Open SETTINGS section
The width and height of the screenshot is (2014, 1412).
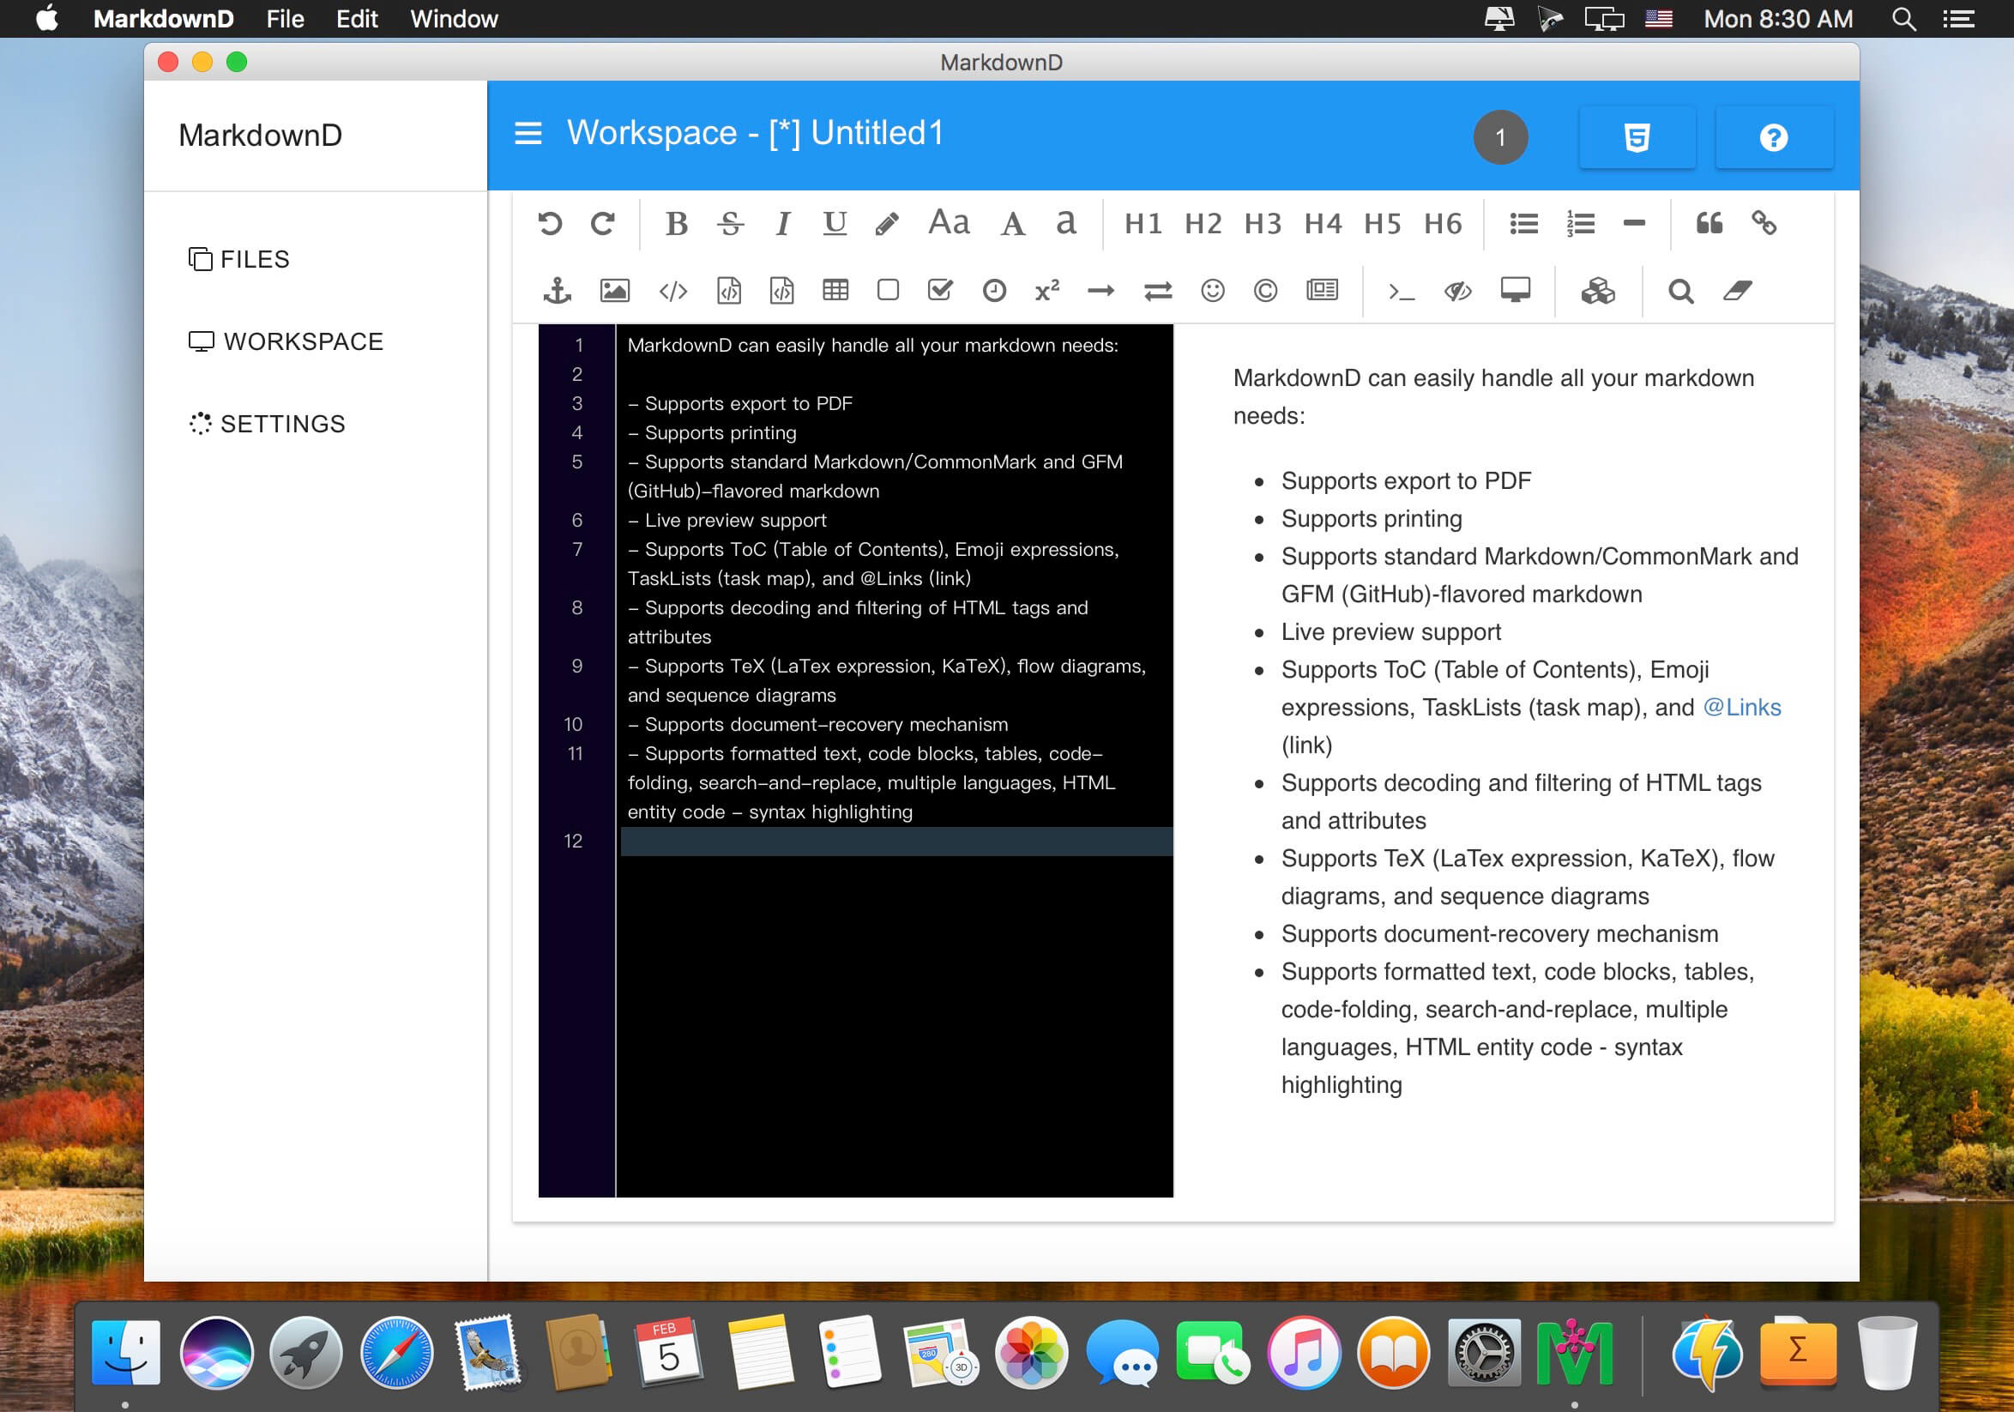[x=267, y=424]
